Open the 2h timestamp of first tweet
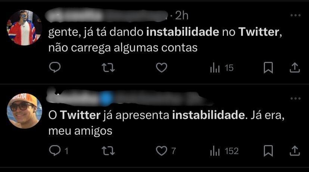 (182, 15)
